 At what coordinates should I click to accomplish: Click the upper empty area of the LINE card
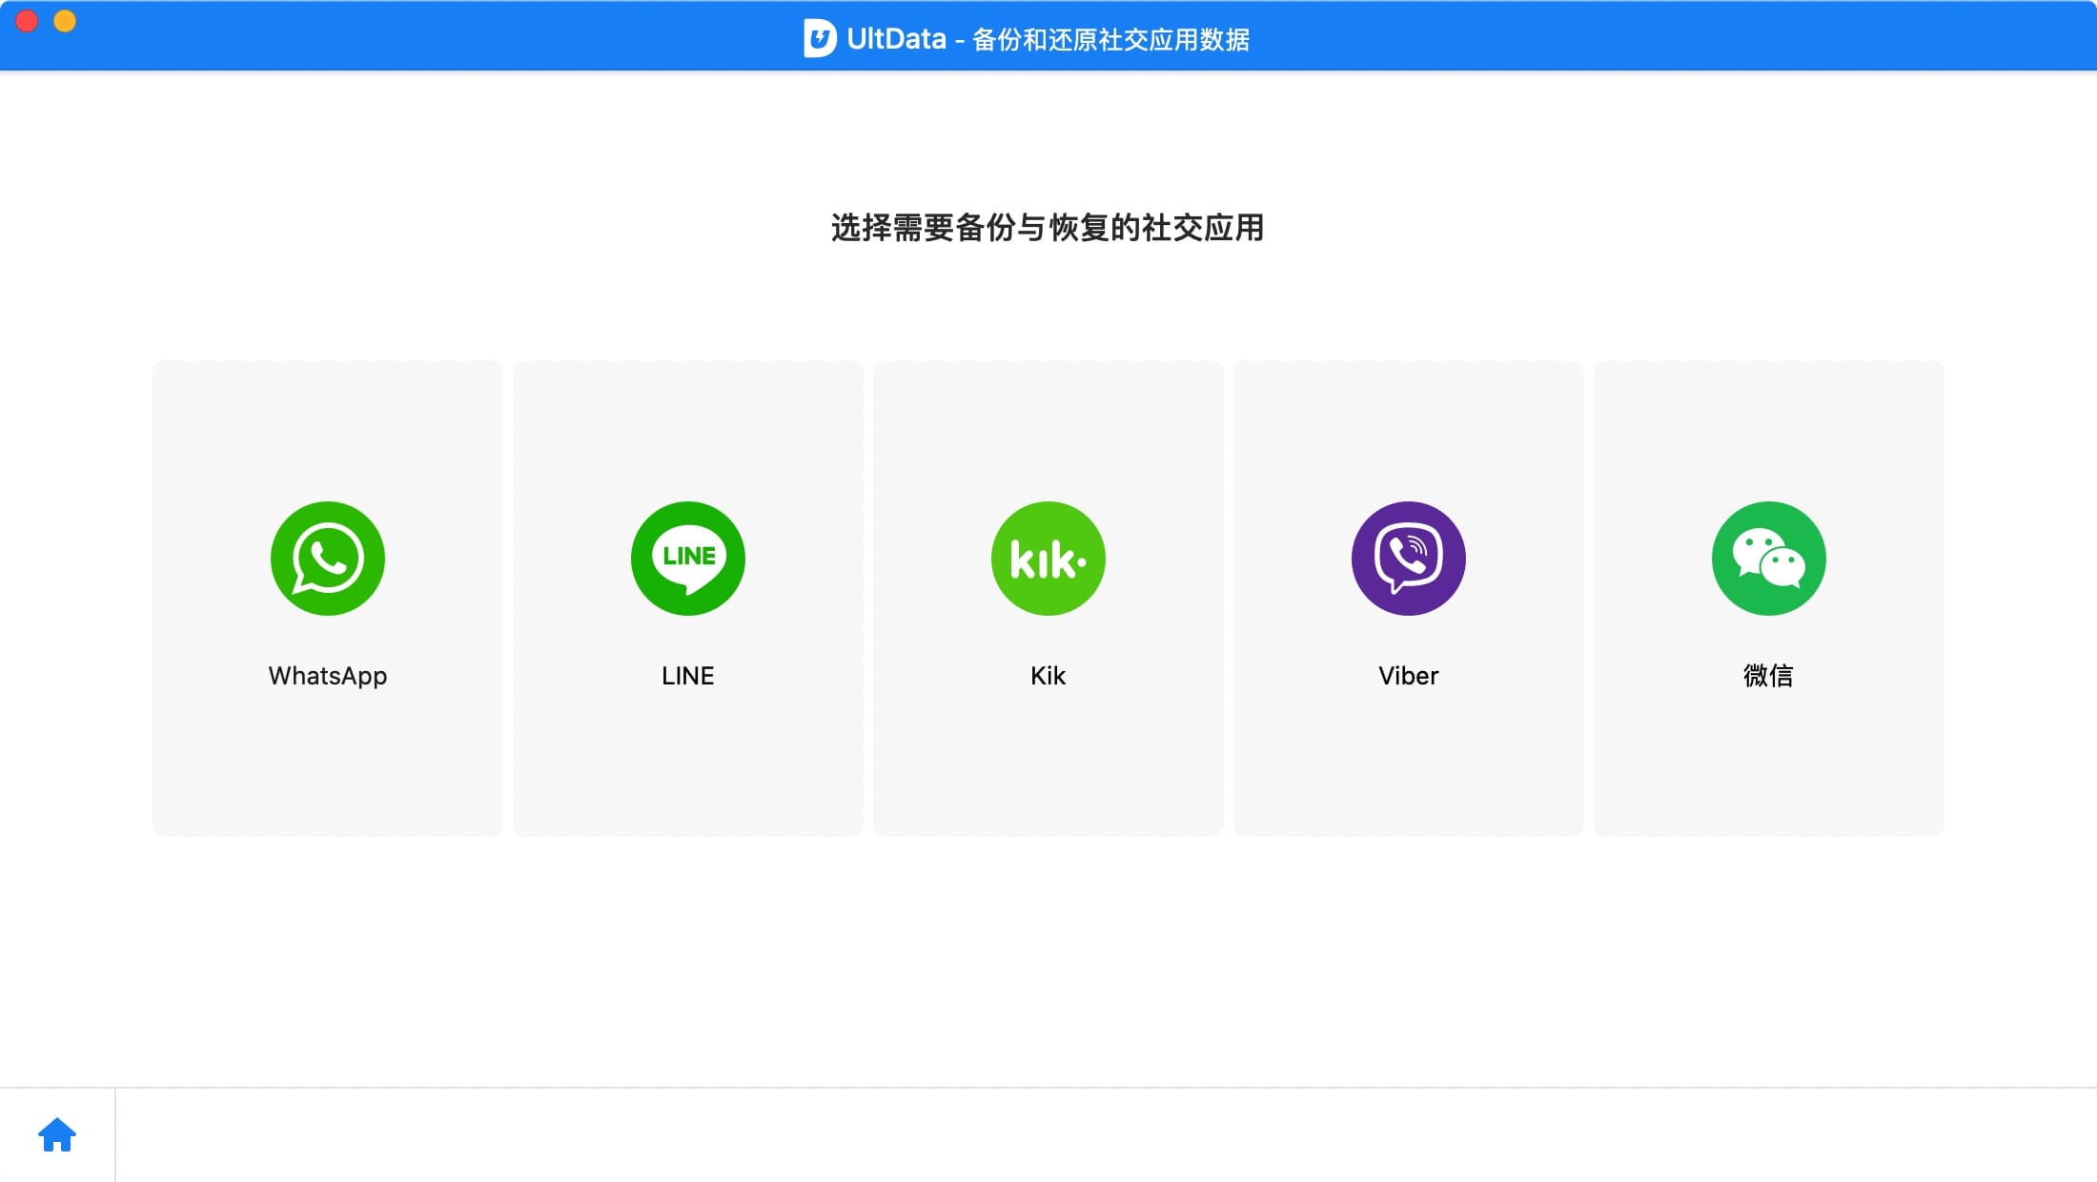pyautogui.click(x=687, y=424)
